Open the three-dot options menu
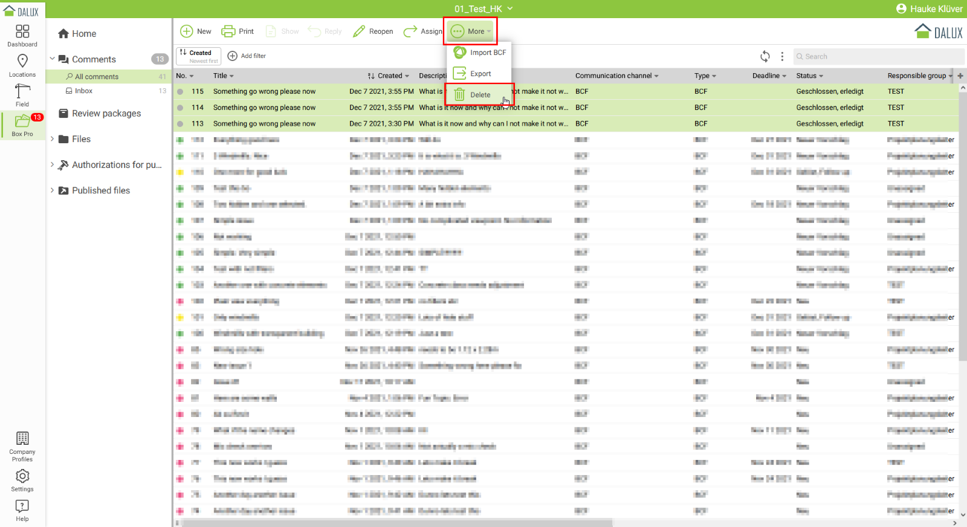Screen dimensions: 967x527 point(782,56)
